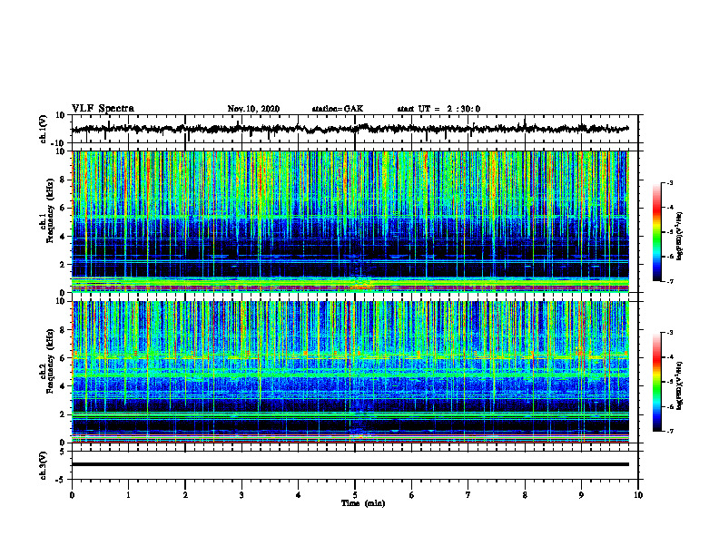Screen dimensions: 719x555
Task: Click the ch.3 flat voltage trace
Action: click(350, 464)
